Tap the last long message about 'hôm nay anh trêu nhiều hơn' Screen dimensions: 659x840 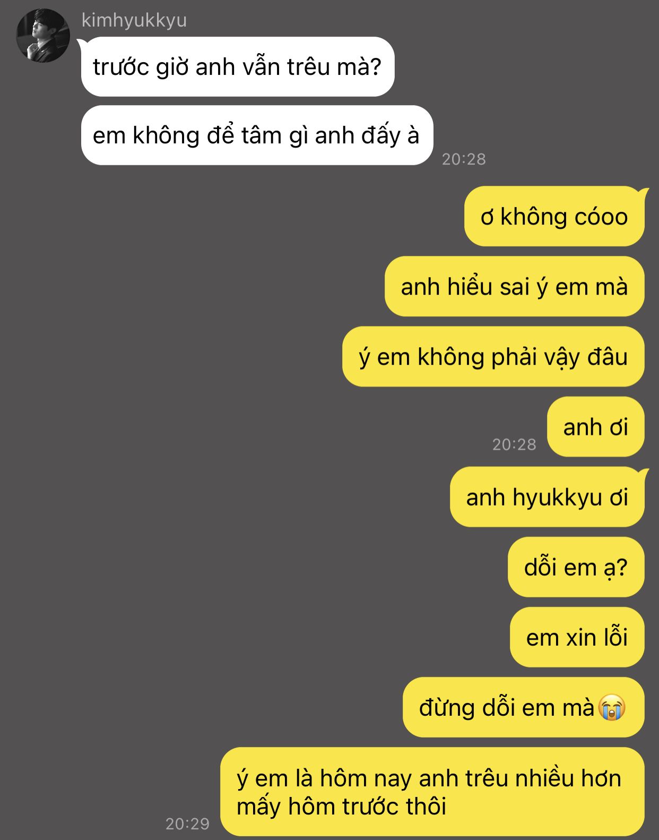click(432, 792)
